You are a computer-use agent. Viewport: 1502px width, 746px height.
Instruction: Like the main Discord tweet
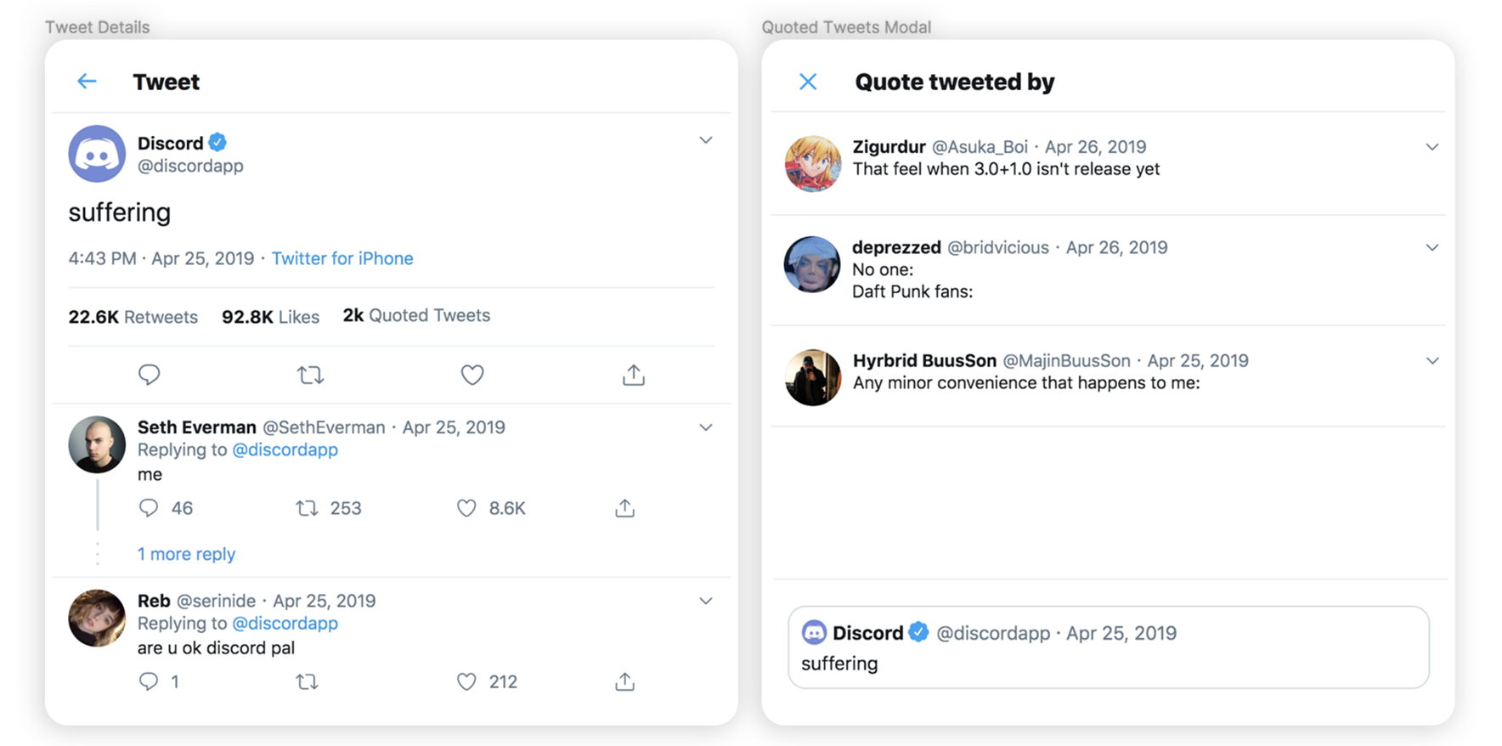click(x=472, y=375)
